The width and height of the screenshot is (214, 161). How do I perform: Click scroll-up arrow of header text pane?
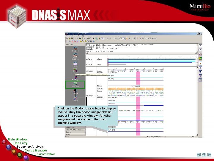(x=197, y=45)
